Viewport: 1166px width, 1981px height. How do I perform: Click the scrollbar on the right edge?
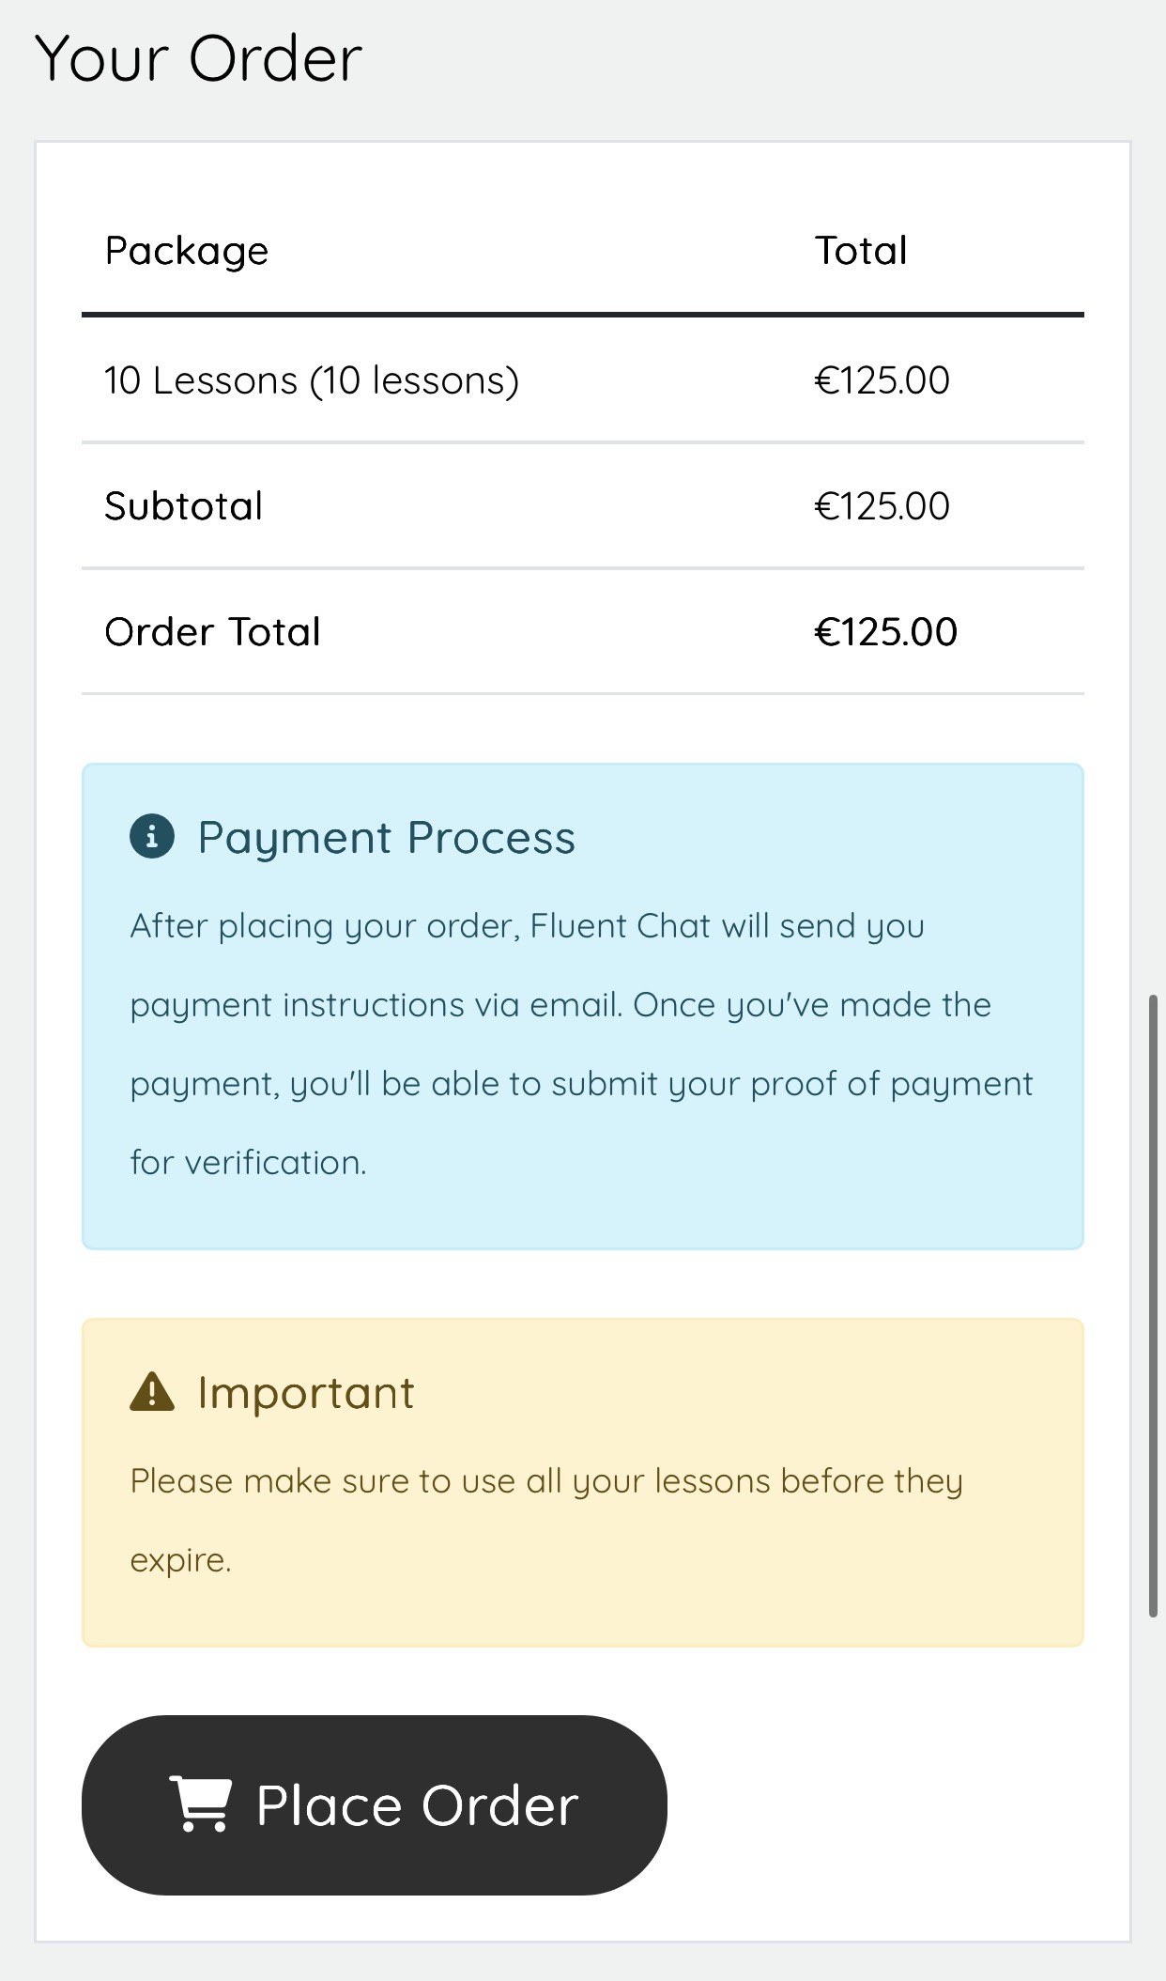pyautogui.click(x=1155, y=1315)
